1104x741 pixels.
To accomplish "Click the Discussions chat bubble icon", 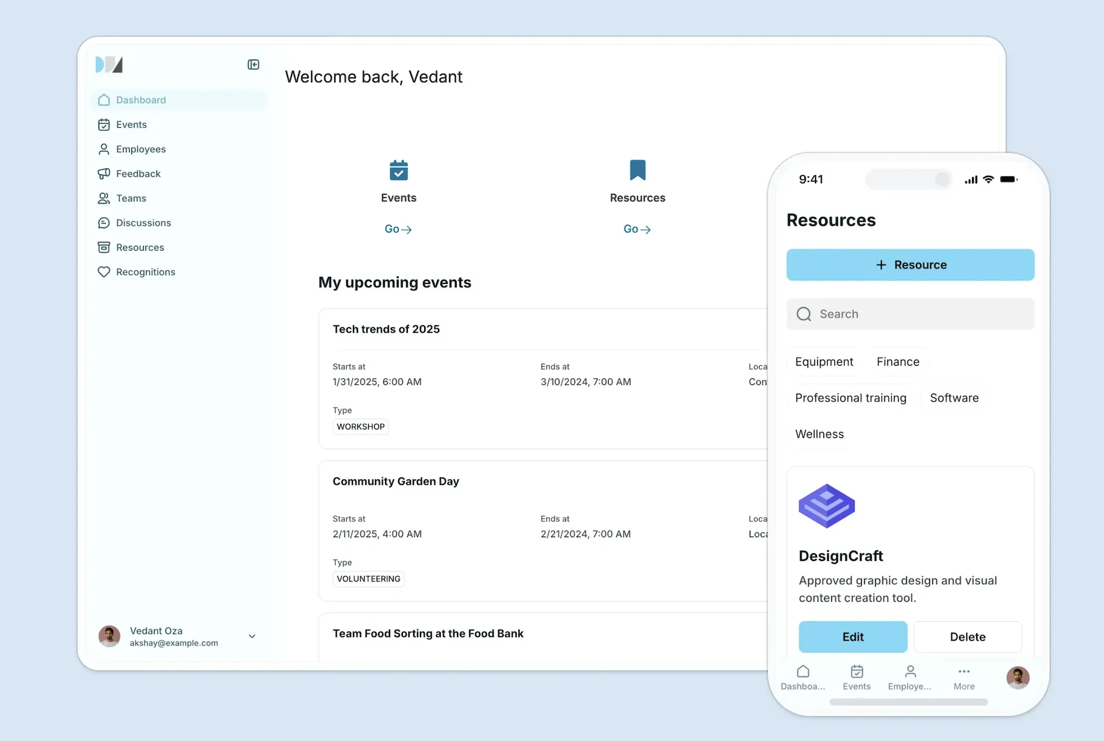I will (x=104, y=223).
